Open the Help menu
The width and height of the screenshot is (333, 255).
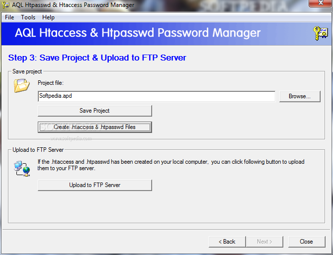(49, 17)
